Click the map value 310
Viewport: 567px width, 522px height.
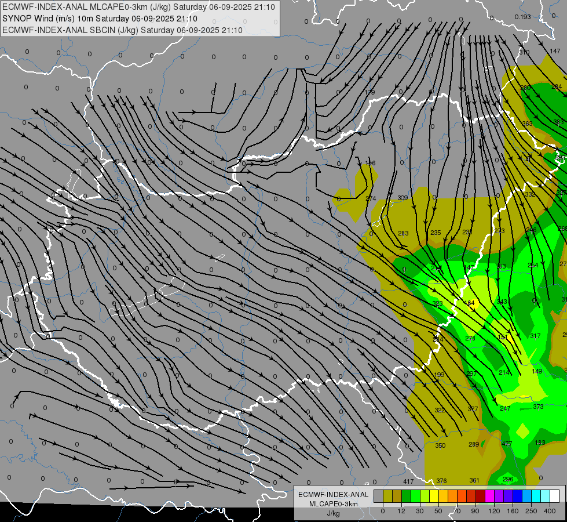click(x=524, y=52)
